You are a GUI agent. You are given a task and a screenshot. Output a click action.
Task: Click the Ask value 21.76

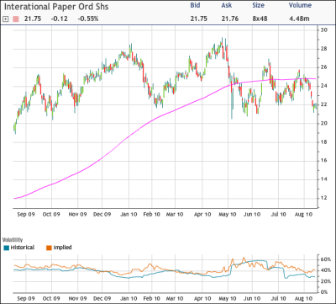(230, 19)
